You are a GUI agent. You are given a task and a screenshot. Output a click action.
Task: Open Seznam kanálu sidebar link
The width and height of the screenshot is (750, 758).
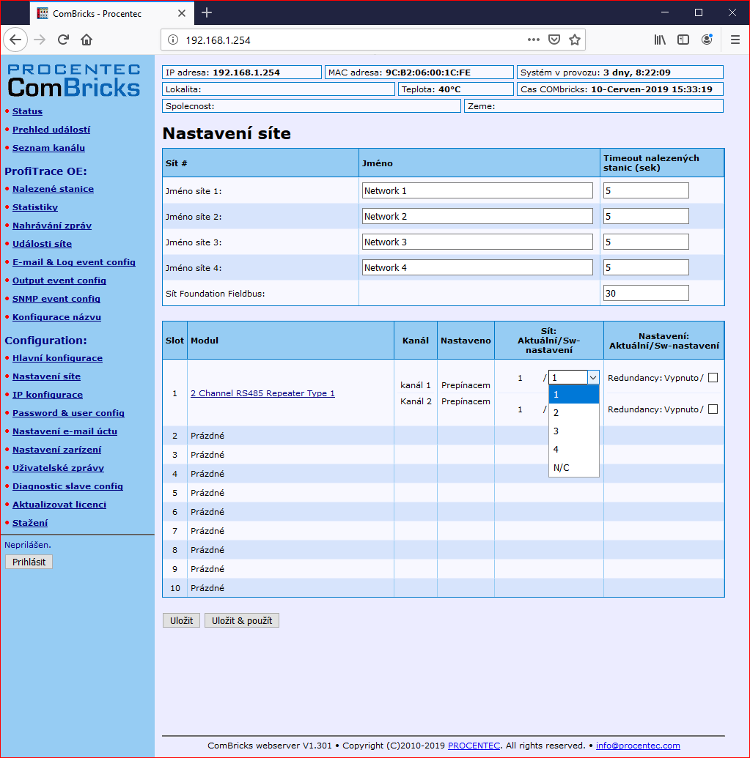click(49, 148)
